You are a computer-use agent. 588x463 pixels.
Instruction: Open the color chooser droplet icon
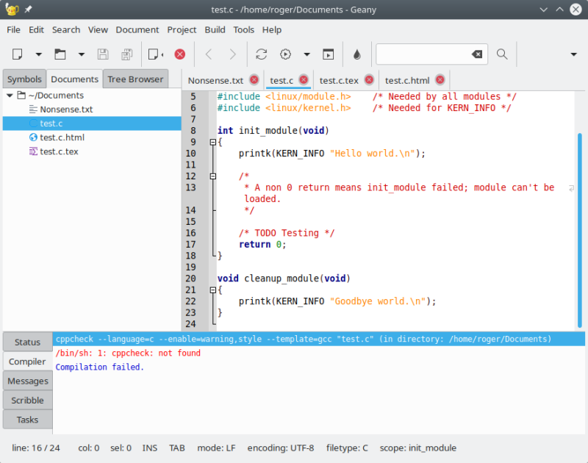pyautogui.click(x=357, y=54)
